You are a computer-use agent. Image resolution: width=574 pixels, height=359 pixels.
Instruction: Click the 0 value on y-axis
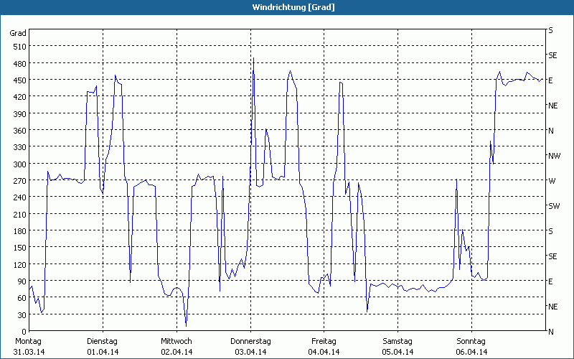point(24,332)
